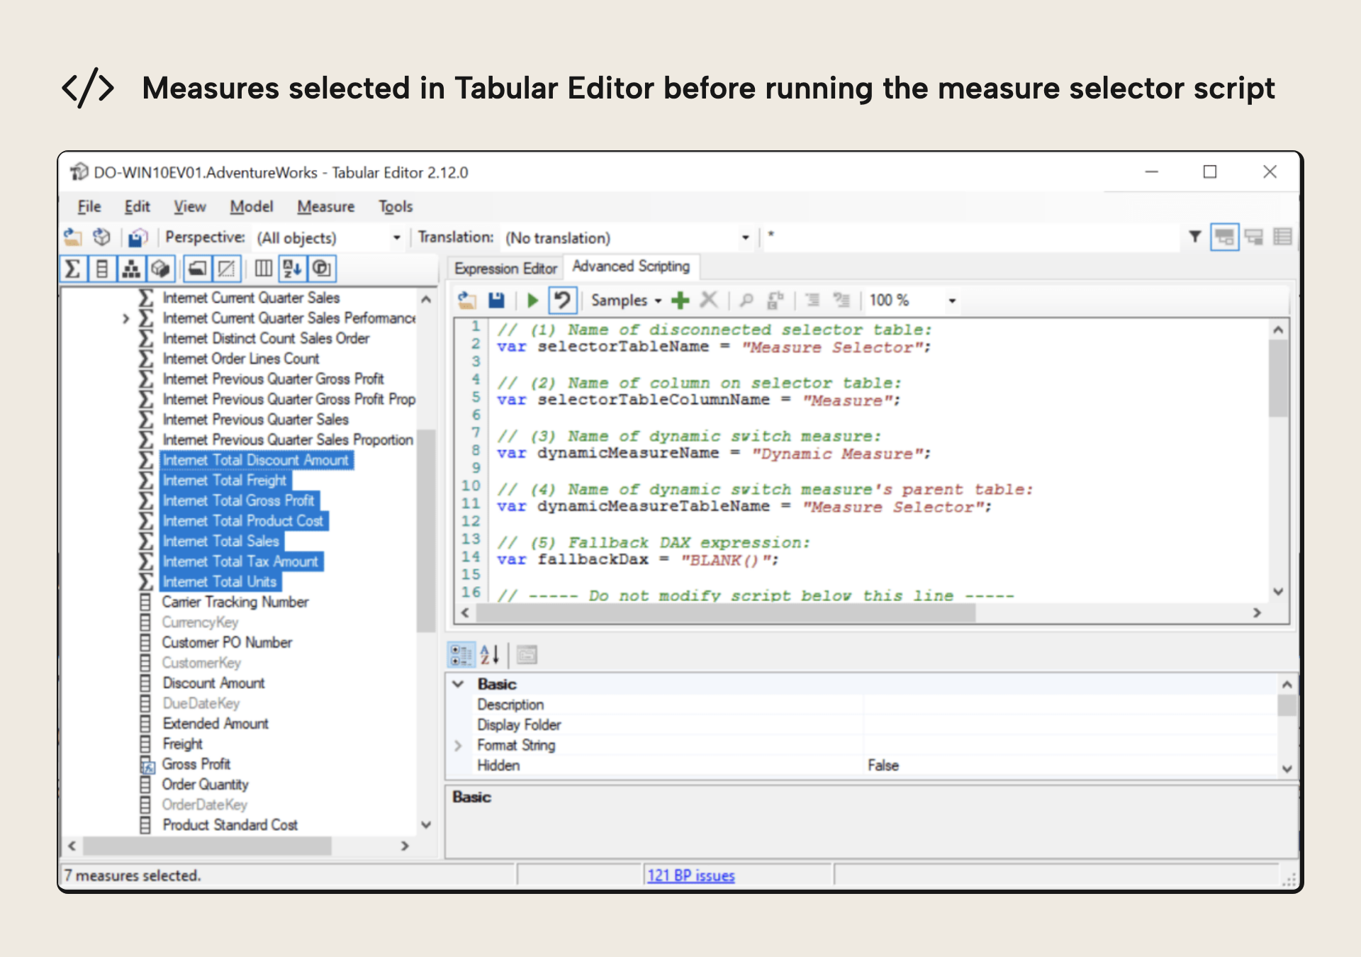Viewport: 1361px width, 957px height.
Task: Click the alphabetical properties sort icon
Action: (x=491, y=655)
